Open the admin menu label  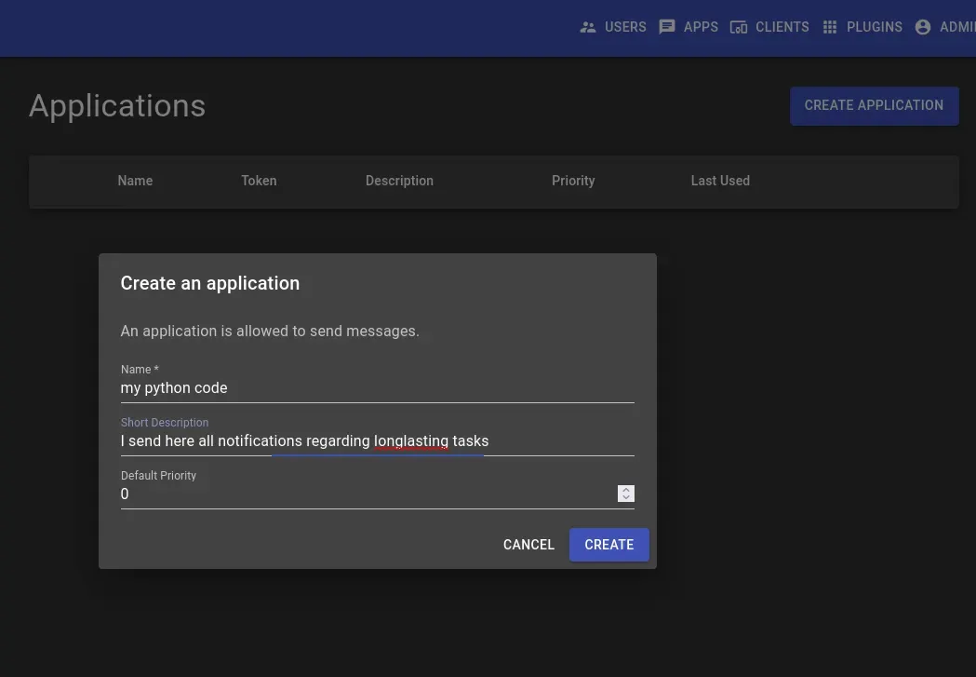coord(957,27)
